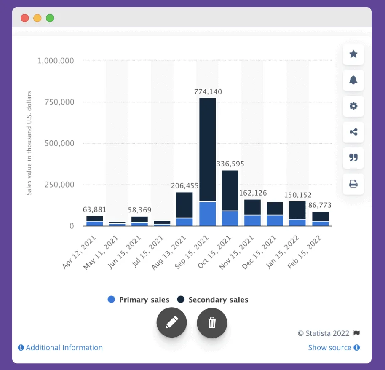This screenshot has width=385, height=370.
Task: Click the flag icon beside Statista 2022
Action: [356, 333]
